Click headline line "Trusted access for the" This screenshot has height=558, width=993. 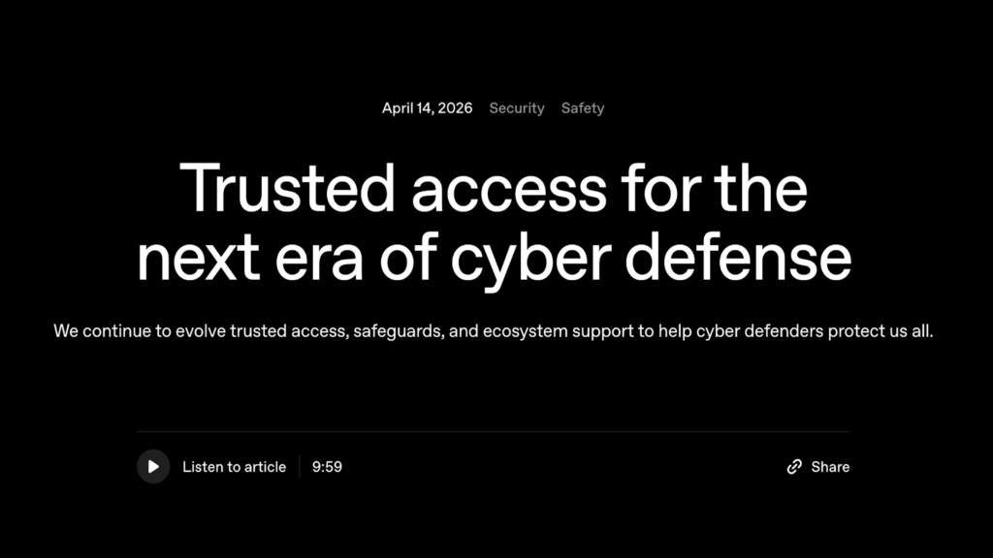point(494,187)
